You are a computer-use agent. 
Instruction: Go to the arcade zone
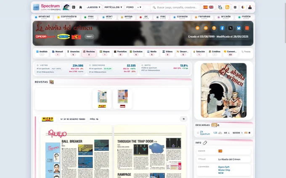(224, 17)
